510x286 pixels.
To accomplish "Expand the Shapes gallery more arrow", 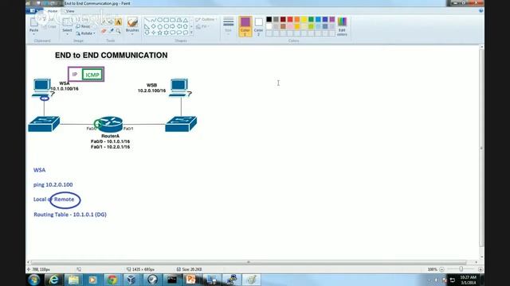I will 191,33.
